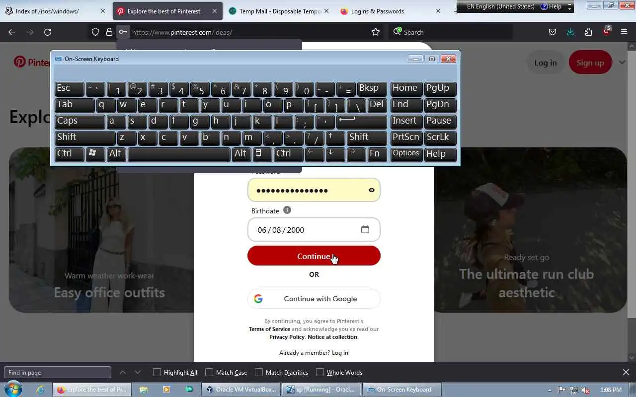
Task: Go back with the browser back arrow
Action: (x=12, y=32)
